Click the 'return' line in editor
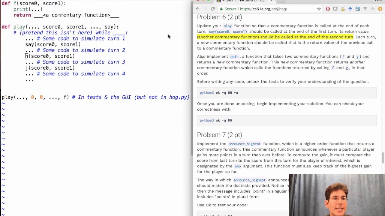Viewport: 385px width, 216px height. [66, 15]
